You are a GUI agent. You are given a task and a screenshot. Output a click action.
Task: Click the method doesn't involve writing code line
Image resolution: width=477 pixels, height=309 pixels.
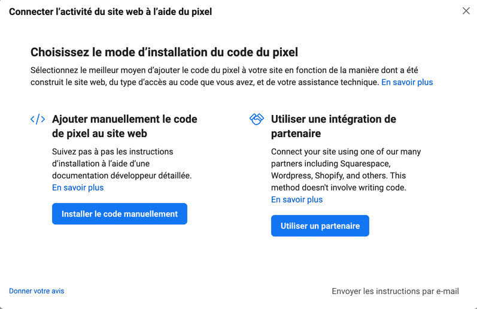[x=339, y=187]
